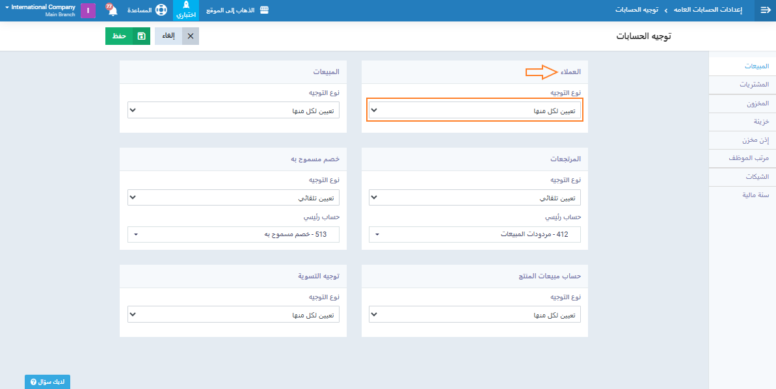
Task: Open حساب مبيعات المنتج routing type dropdown
Action: (474, 315)
